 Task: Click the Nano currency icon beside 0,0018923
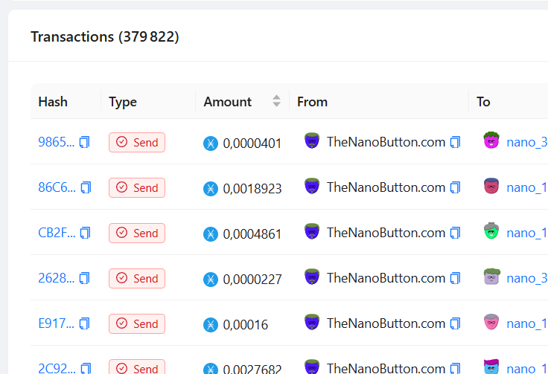(211, 189)
